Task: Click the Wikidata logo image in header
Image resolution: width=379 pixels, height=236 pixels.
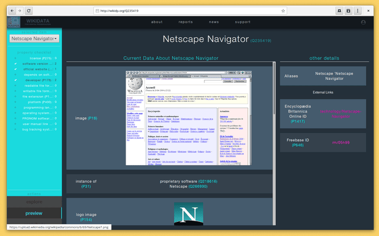Action: [14, 22]
